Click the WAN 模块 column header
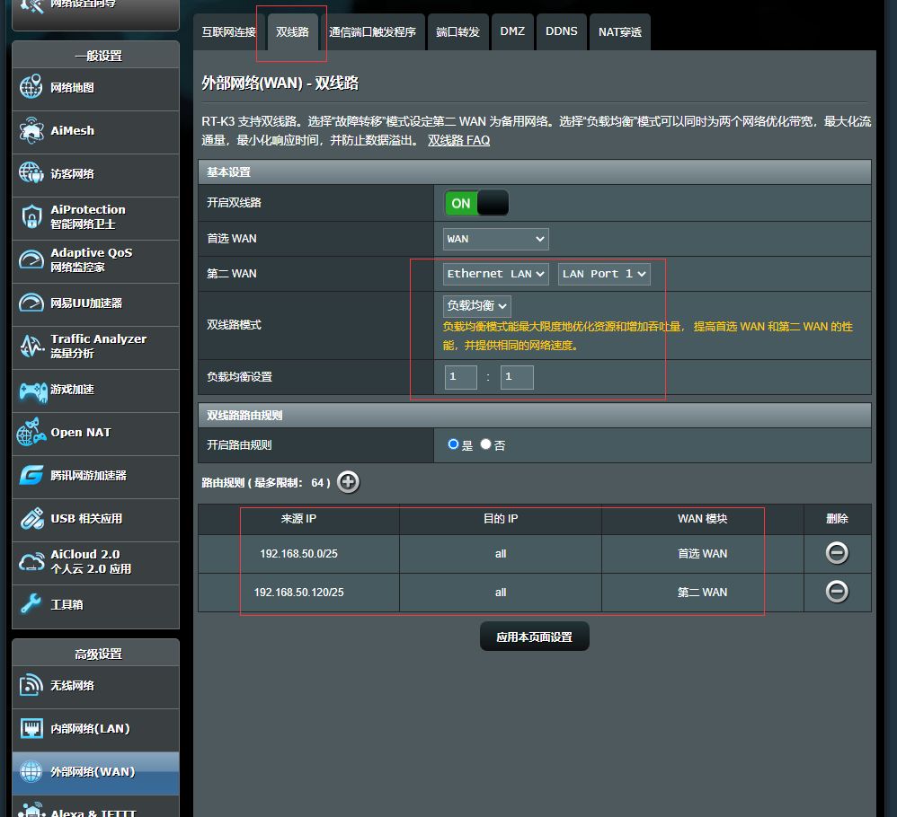The height and width of the screenshot is (817, 897). 703,519
